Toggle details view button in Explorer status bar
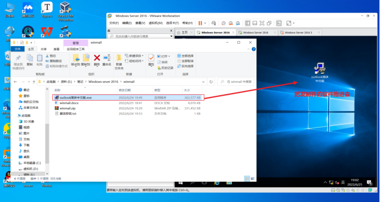Screen dimensions: 380x202 tap(247, 178)
